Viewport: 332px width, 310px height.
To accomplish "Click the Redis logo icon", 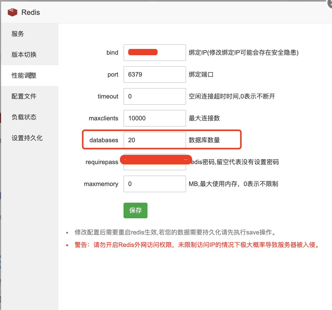I will click(x=13, y=12).
